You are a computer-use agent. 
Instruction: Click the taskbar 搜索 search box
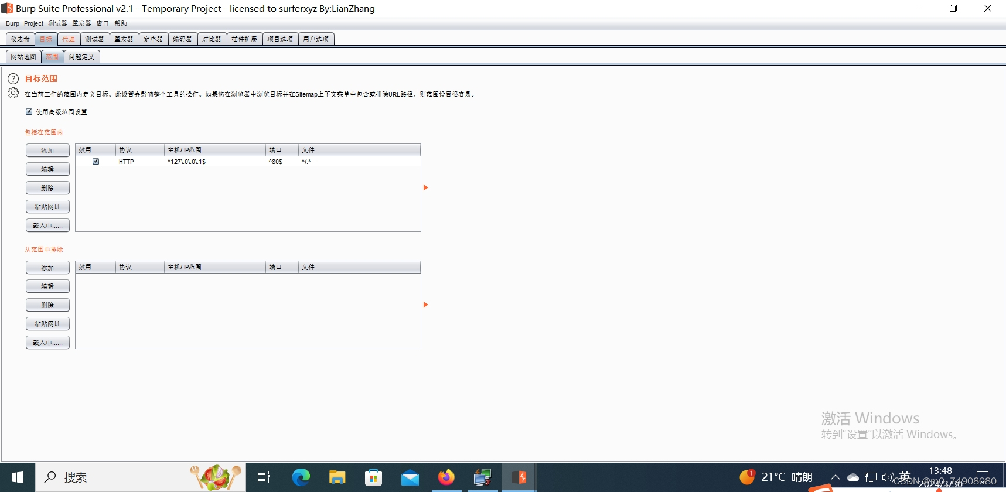[x=141, y=477]
